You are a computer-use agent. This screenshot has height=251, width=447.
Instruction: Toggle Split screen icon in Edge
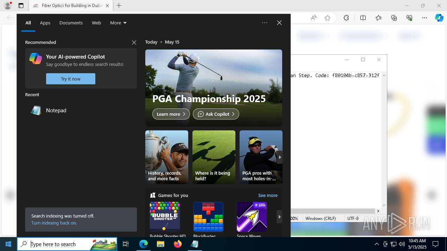(x=363, y=18)
